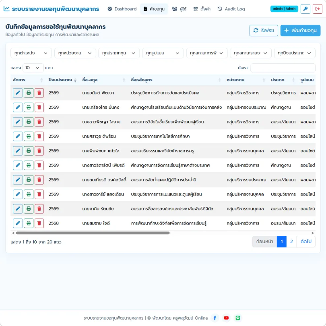
Task: Delete the record for นางสาวพิชญา ใจงาม
Action: pyautogui.click(x=39, y=122)
